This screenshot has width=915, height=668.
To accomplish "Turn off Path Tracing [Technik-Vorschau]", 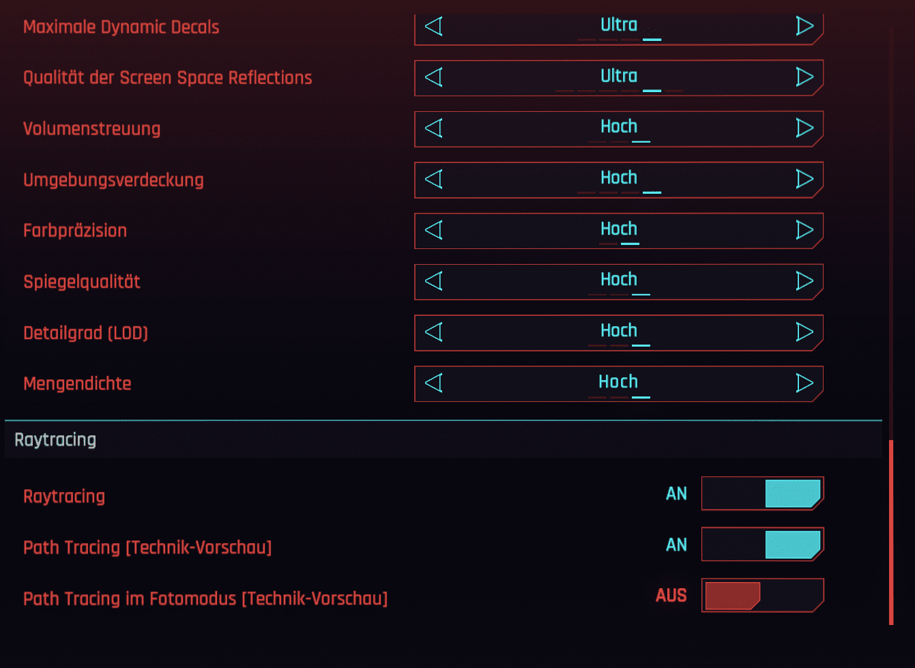I will [x=763, y=544].
